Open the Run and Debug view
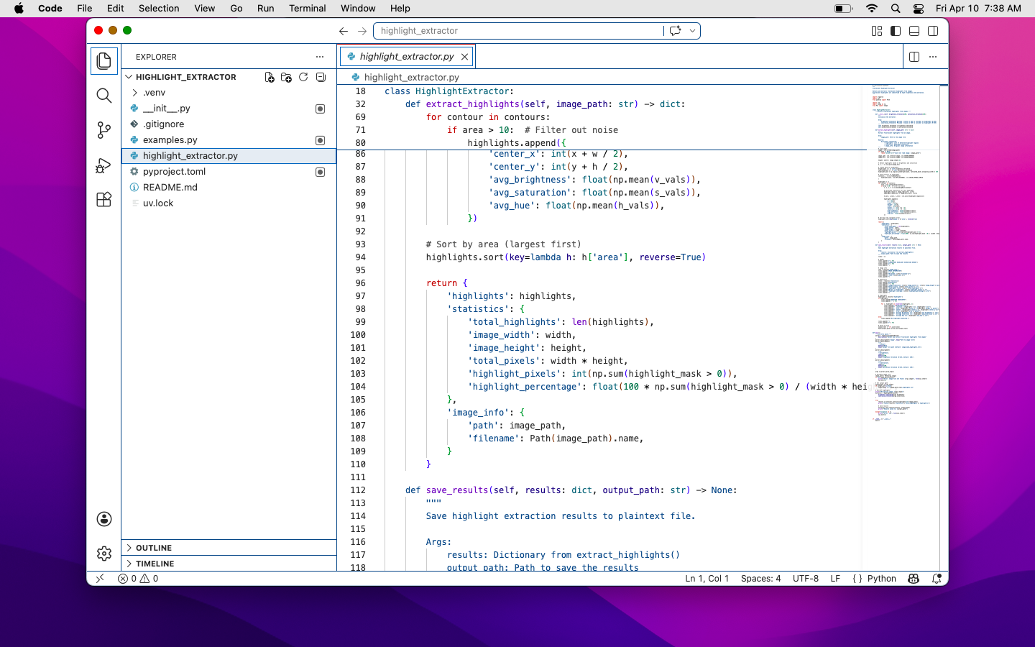Image resolution: width=1035 pixels, height=647 pixels. [x=104, y=165]
